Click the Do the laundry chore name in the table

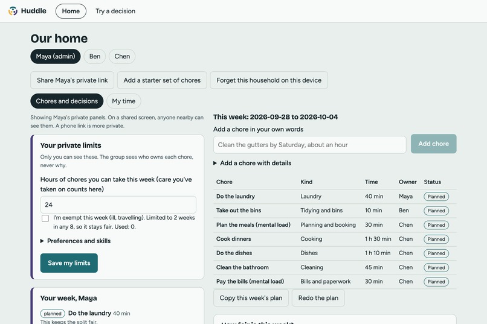(x=236, y=196)
